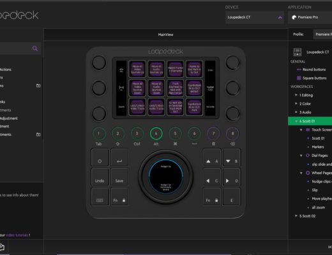Image resolution: width=332 pixels, height=255 pixels.
Task: Select the Nudge clips wheel page
Action: click(322, 182)
